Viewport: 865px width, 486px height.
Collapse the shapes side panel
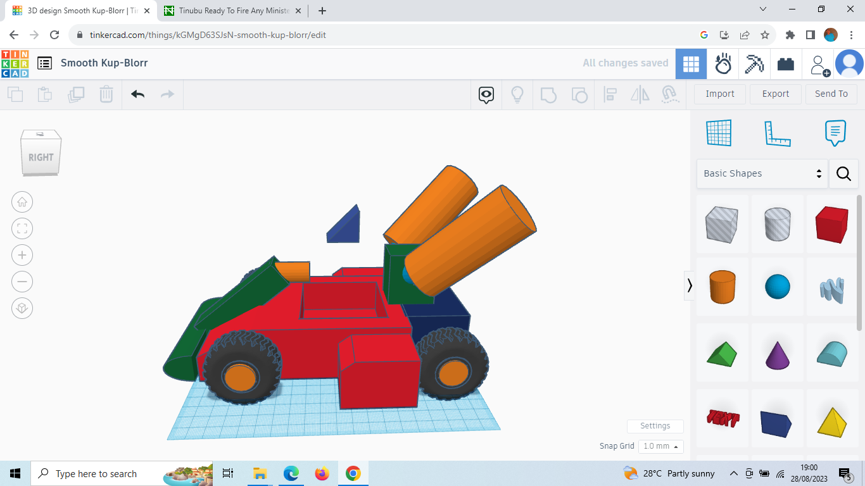click(x=690, y=285)
